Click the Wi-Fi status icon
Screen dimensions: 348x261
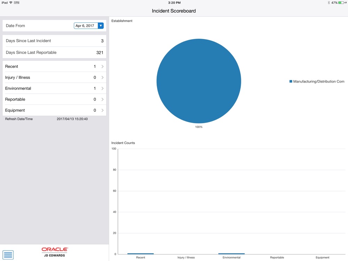coord(11,3)
